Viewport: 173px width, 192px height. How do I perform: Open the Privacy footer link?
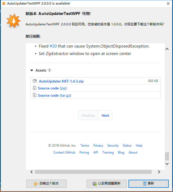(x=98, y=146)
